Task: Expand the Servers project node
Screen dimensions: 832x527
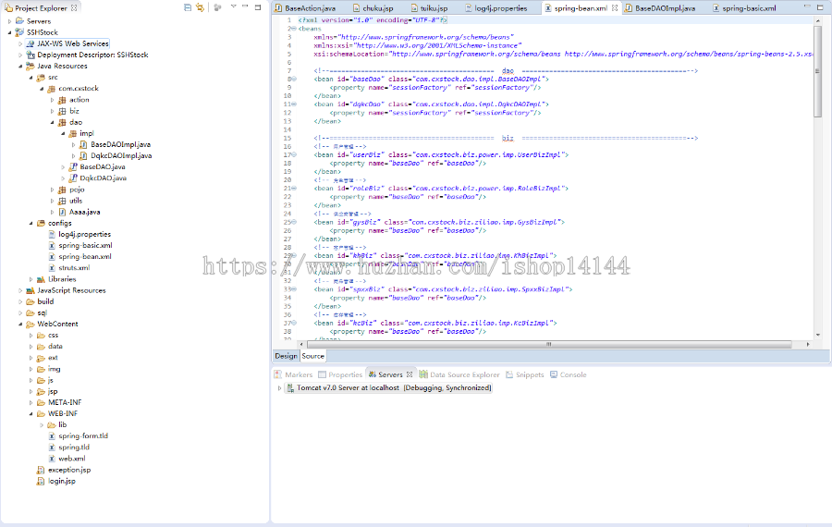Action: (x=9, y=21)
